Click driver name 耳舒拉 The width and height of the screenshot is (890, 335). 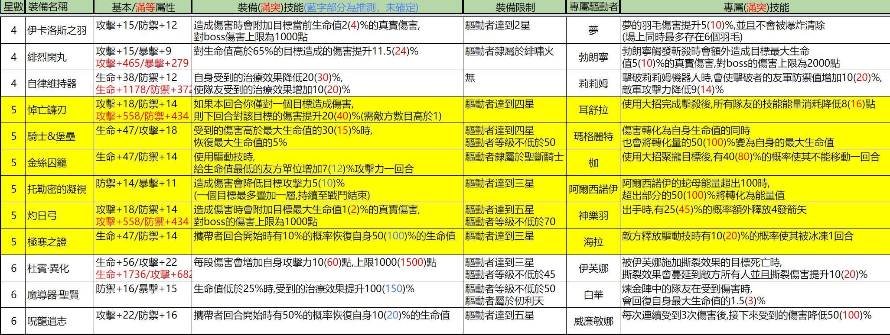(x=593, y=110)
